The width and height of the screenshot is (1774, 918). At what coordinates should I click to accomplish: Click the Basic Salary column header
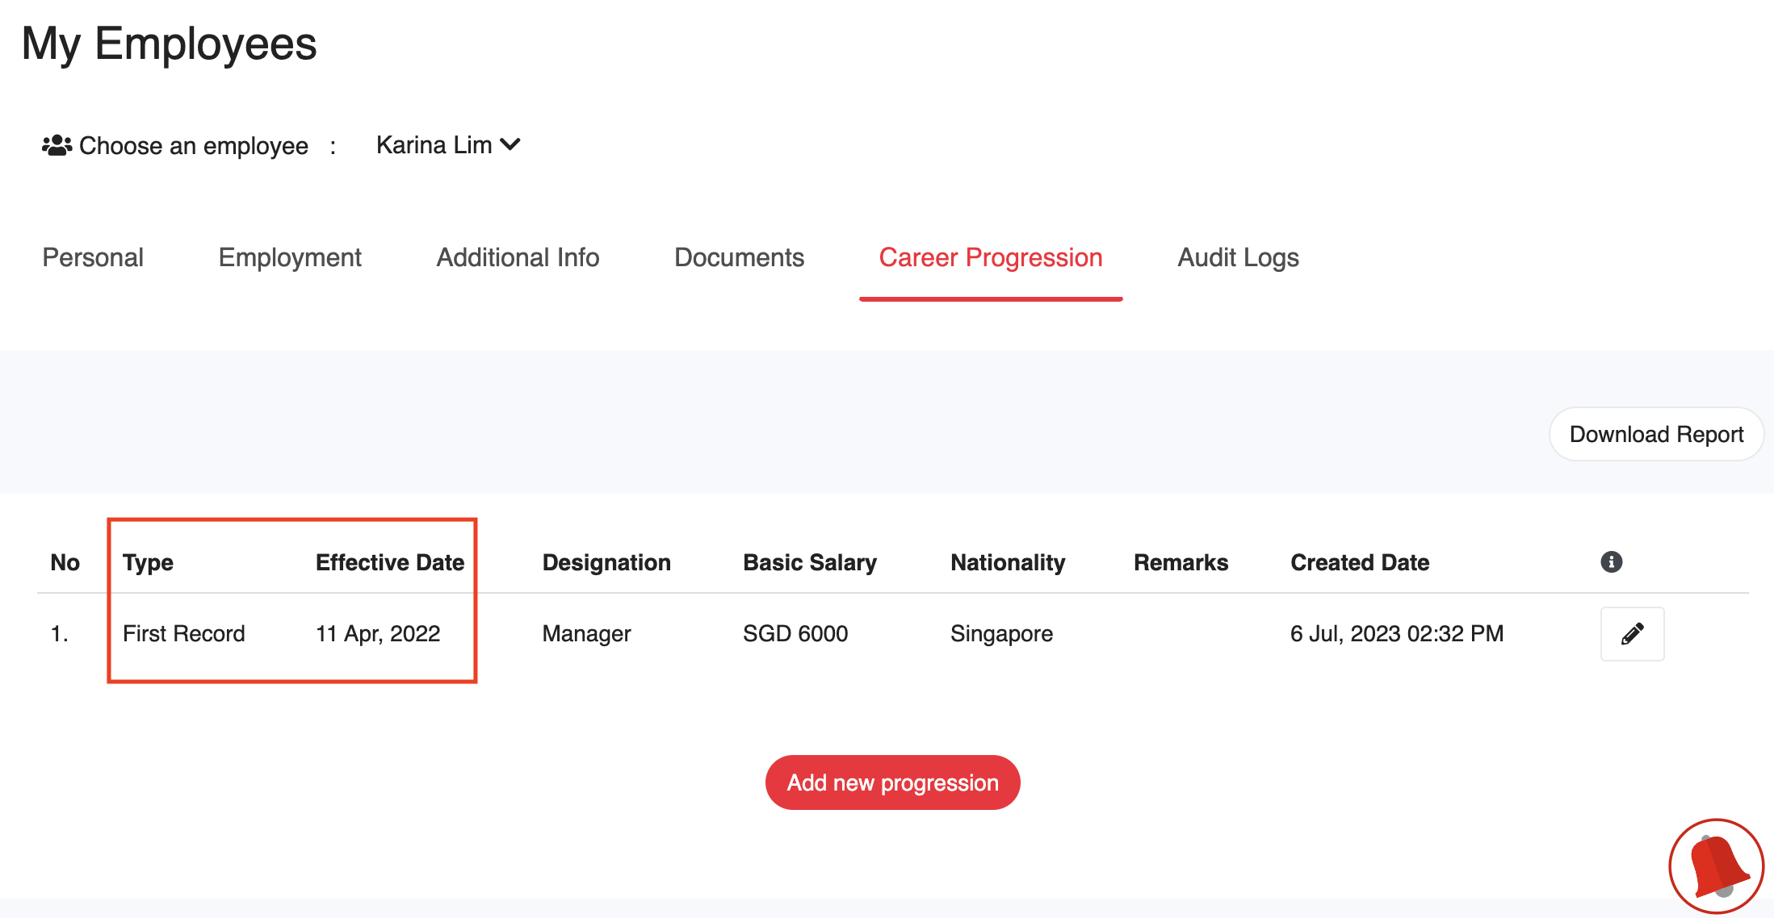[x=809, y=562]
